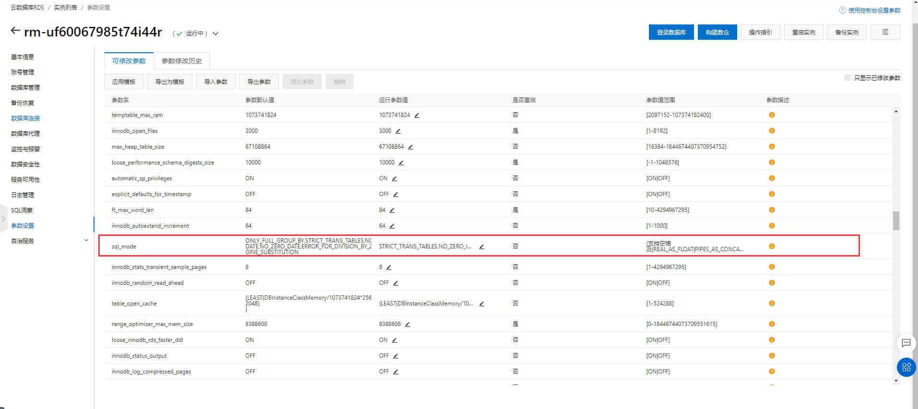Click help icon for console parameter settings

click(x=842, y=10)
